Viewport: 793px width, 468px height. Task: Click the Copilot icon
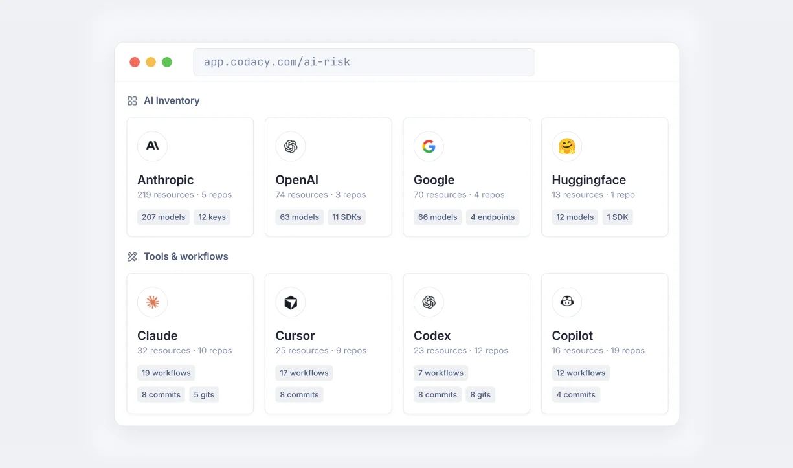pyautogui.click(x=567, y=302)
